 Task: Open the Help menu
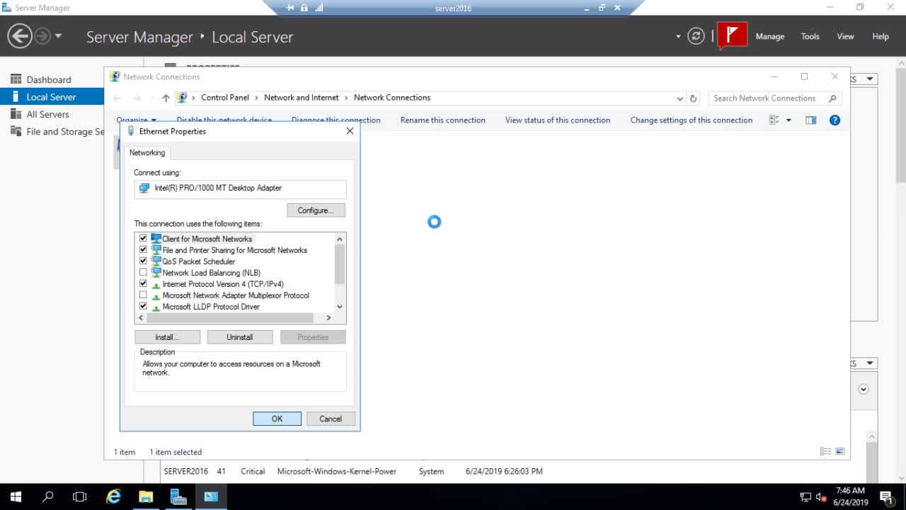point(881,36)
